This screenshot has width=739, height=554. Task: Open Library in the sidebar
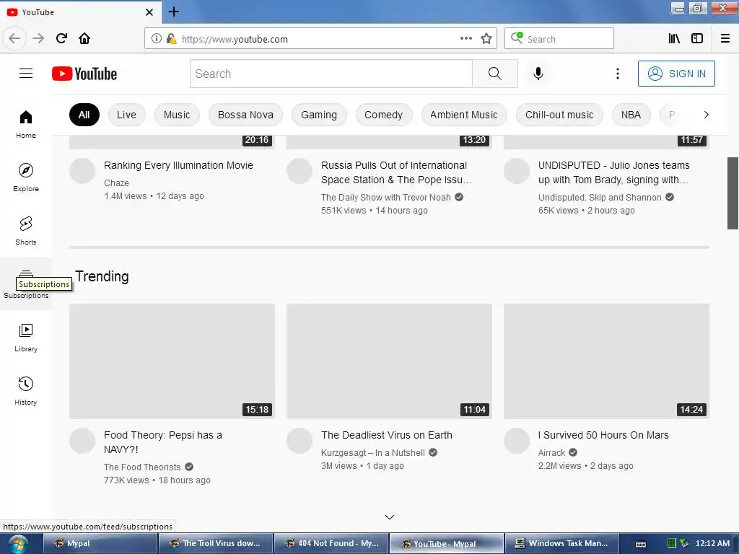click(x=26, y=338)
